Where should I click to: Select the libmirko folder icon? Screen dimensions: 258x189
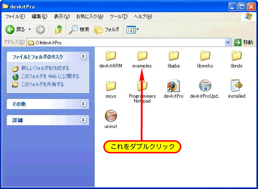point(205,56)
